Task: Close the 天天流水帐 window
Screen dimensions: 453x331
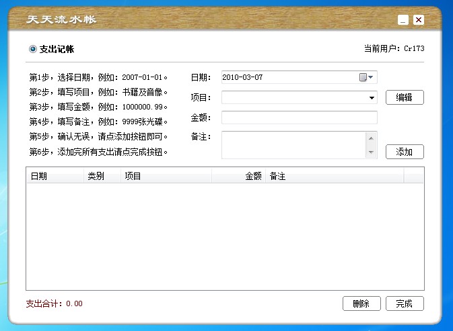Action: click(x=419, y=20)
